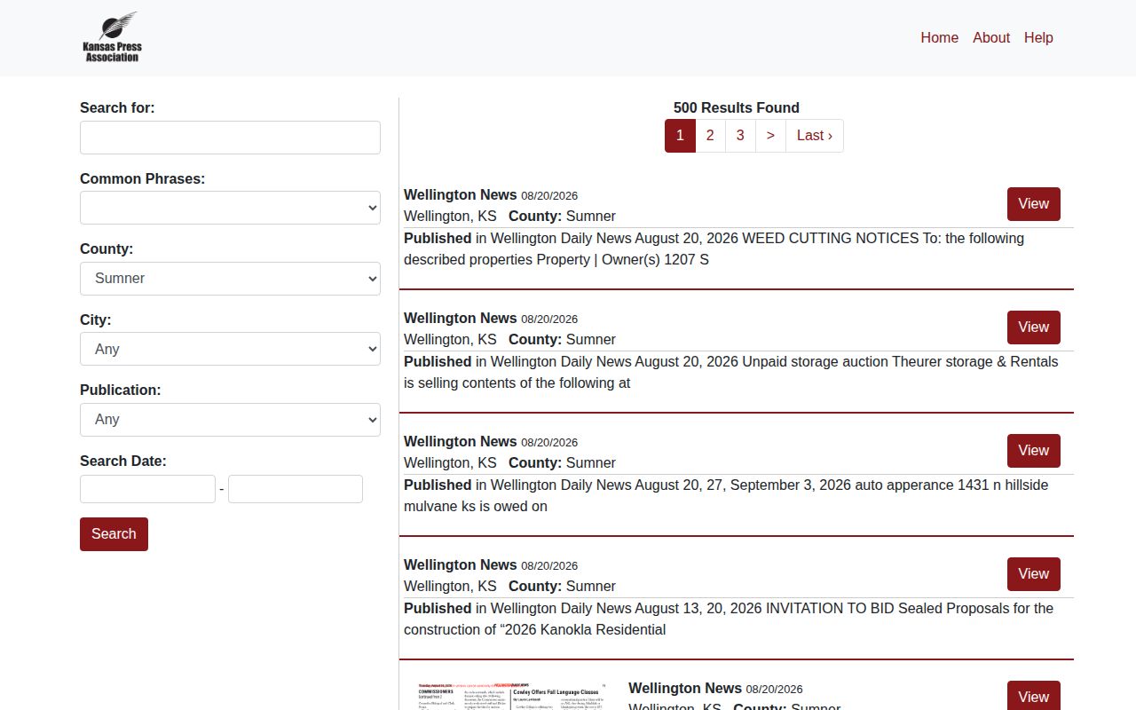The height and width of the screenshot is (710, 1136).
Task: View the Weed Cutting Notices listing
Action: pyautogui.click(x=1033, y=204)
